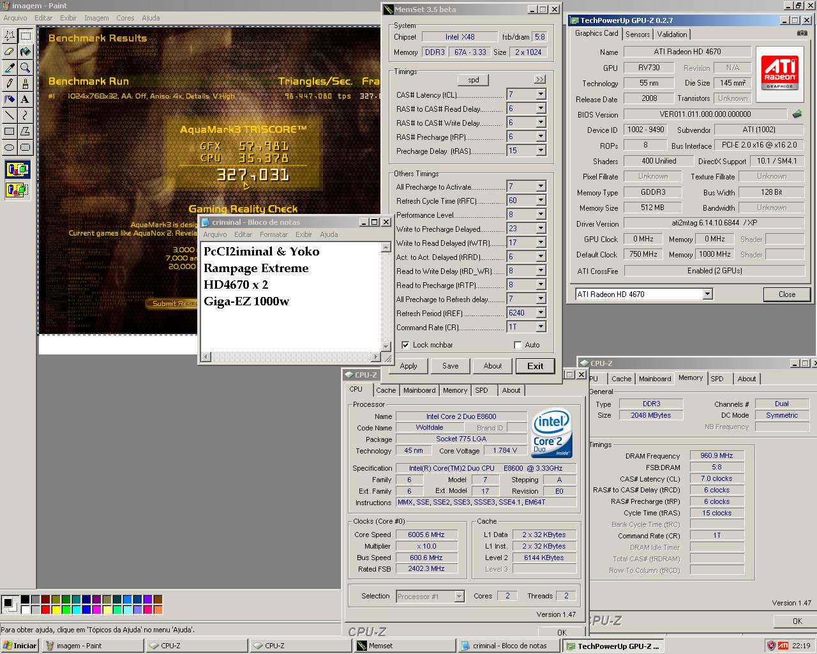Click the Submit Results button in AquaMark image
The height and width of the screenshot is (654, 817).
(x=173, y=303)
